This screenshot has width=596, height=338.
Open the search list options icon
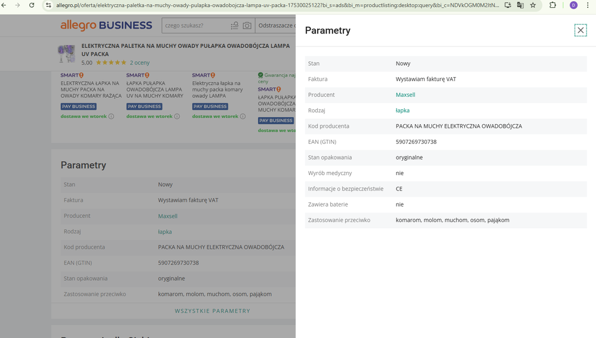point(234,26)
